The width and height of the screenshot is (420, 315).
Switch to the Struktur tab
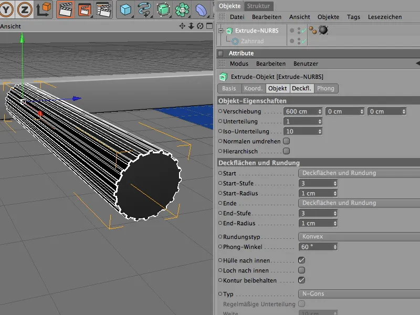tap(258, 6)
